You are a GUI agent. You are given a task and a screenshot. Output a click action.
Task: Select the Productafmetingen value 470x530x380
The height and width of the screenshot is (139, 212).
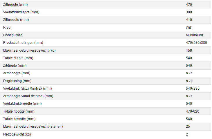pyautogui.click(x=196, y=43)
